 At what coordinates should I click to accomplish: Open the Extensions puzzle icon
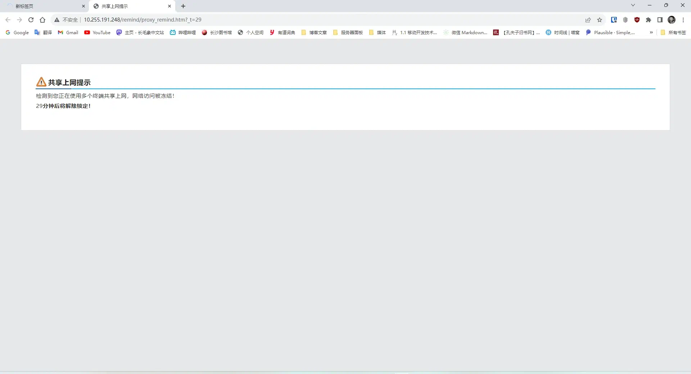tap(649, 20)
